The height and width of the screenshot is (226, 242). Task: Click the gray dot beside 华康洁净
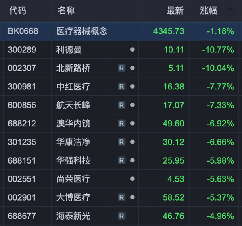(x=132, y=142)
